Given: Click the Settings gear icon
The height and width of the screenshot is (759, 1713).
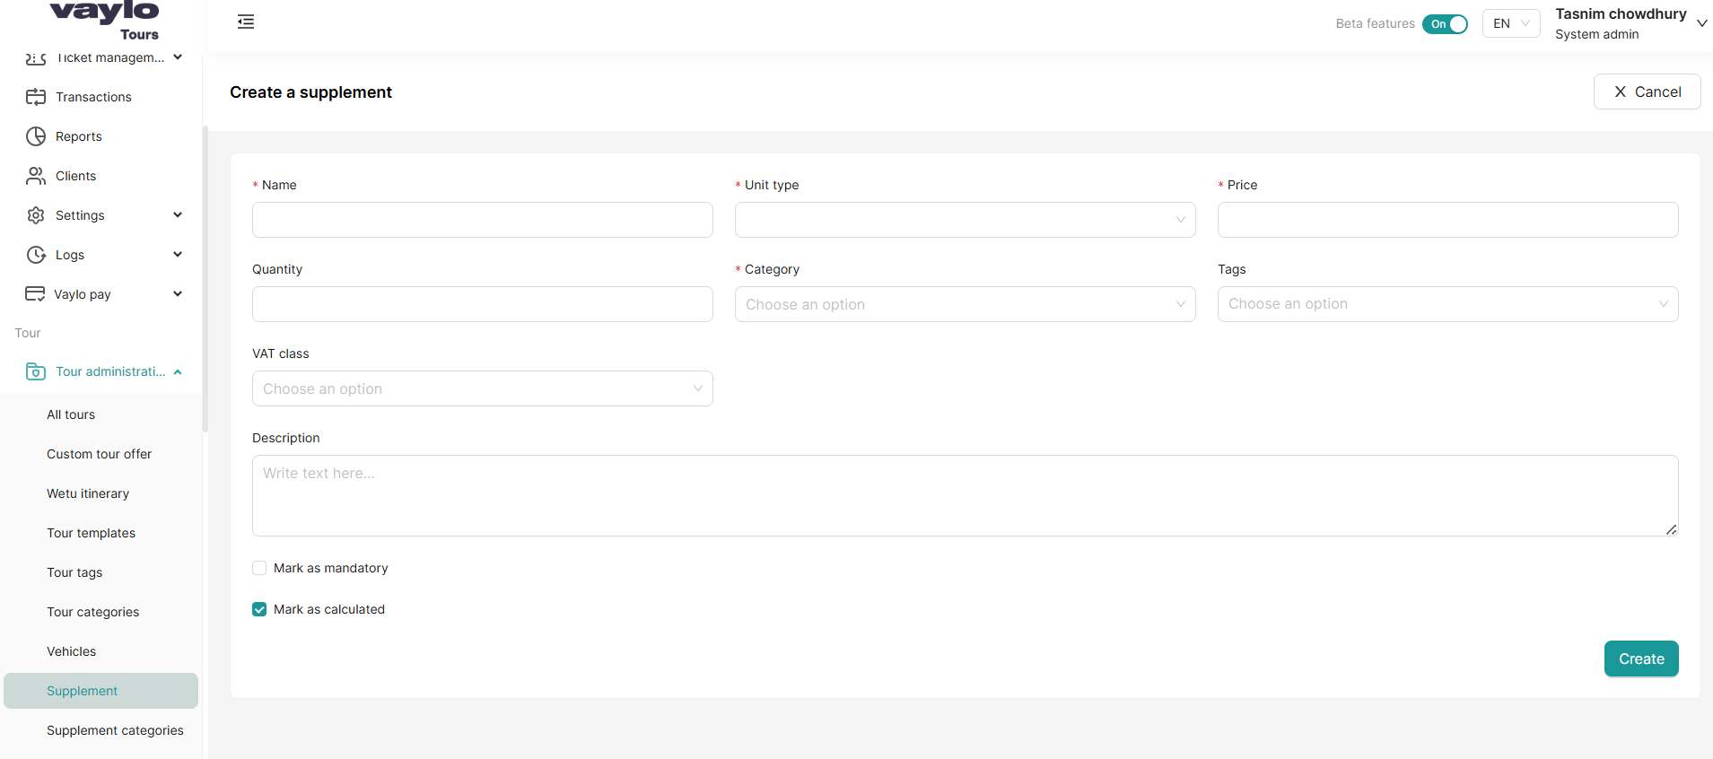Looking at the screenshot, I should coord(36,215).
